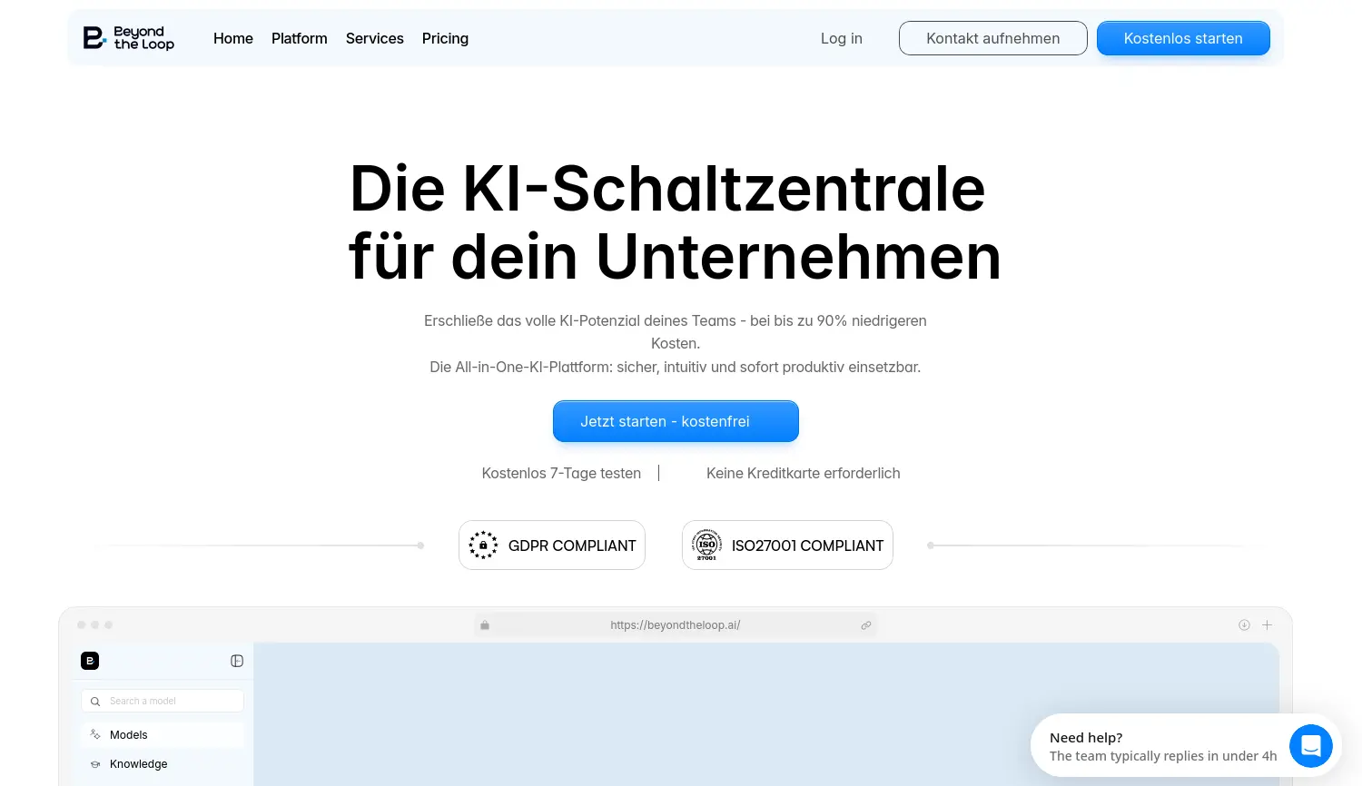This screenshot has width=1362, height=786.
Task: Click the magnifier icon in the model search
Action: click(94, 701)
